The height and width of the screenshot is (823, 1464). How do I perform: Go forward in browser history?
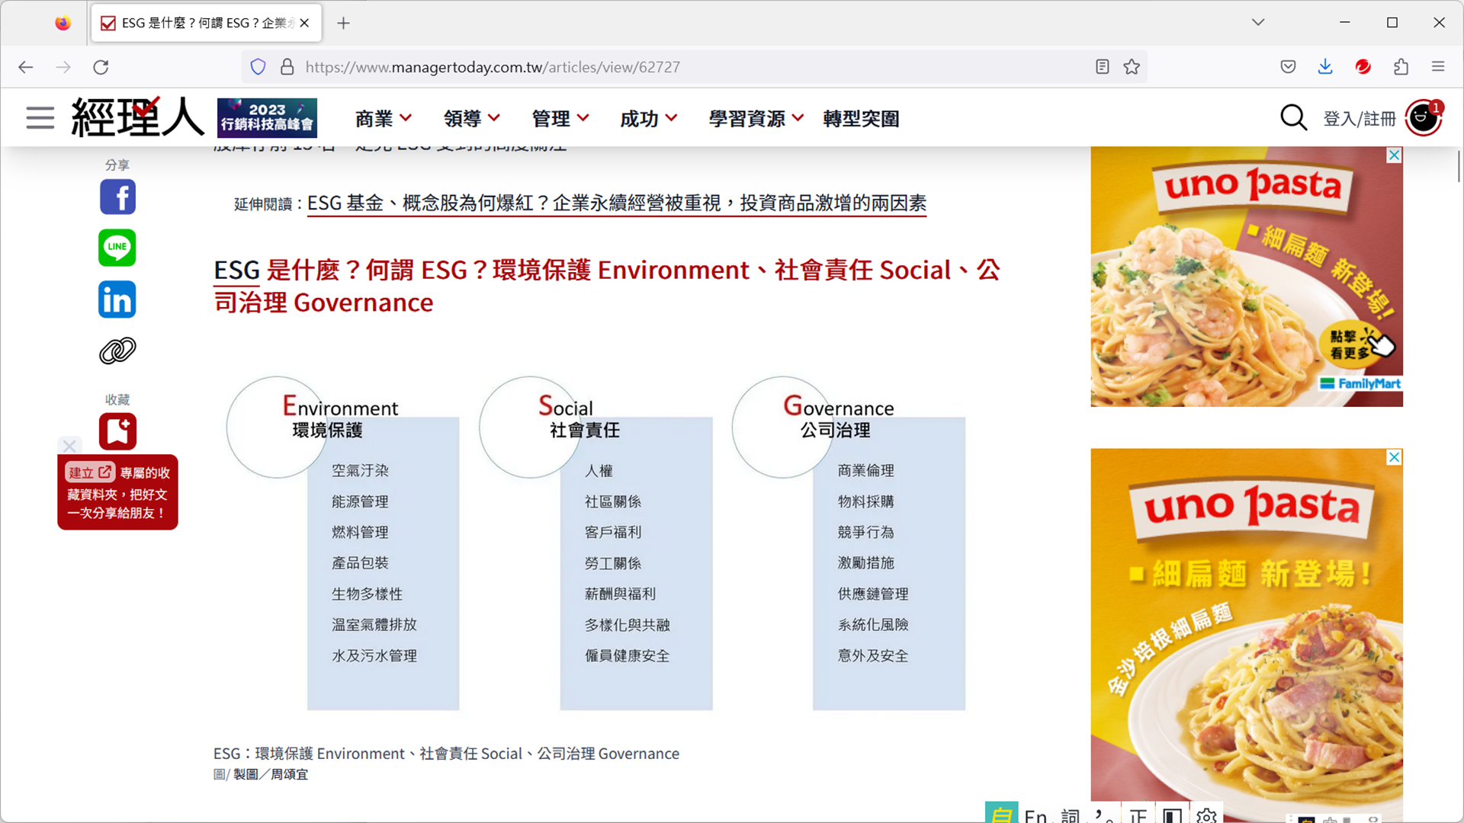[63, 67]
